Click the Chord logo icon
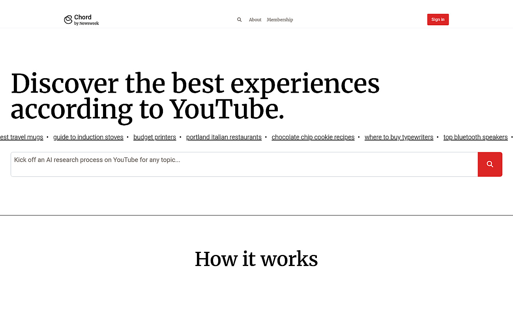Image resolution: width=513 pixels, height=311 pixels. coord(68,20)
